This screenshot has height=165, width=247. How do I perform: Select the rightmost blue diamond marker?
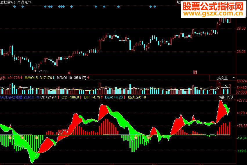(x=155, y=7)
